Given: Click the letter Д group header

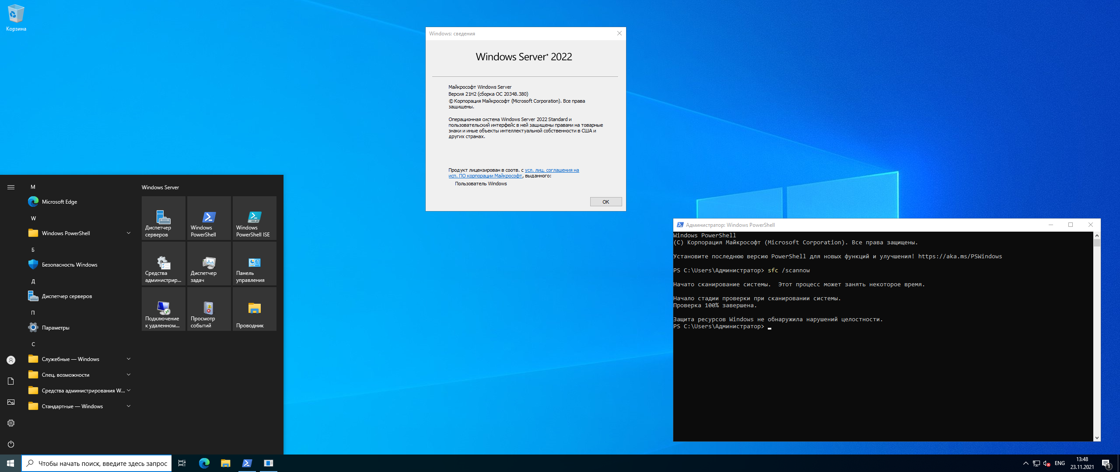Looking at the screenshot, I should tap(33, 281).
